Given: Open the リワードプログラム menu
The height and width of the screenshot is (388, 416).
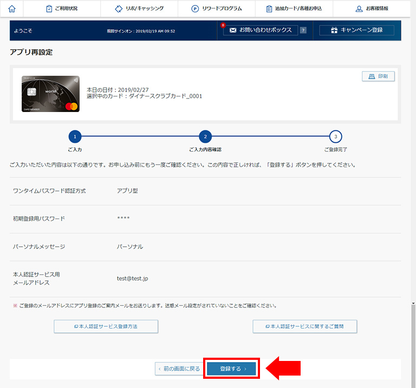Looking at the screenshot, I should click(x=217, y=9).
